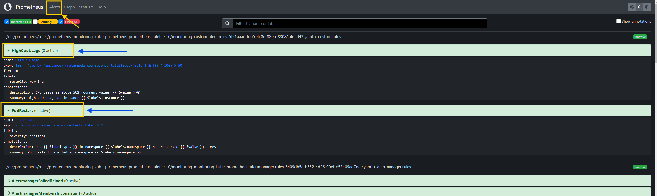This screenshot has height=196, width=657.
Task: Select the auto contrast theme icon
Action: point(647,7)
